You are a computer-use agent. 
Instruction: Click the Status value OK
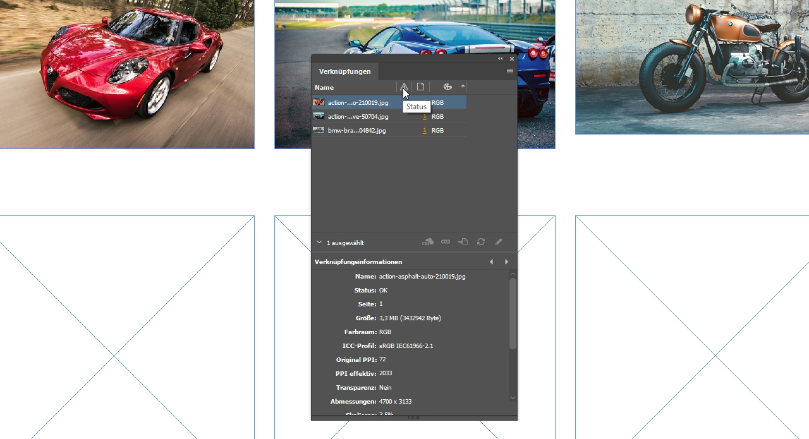[x=383, y=291]
